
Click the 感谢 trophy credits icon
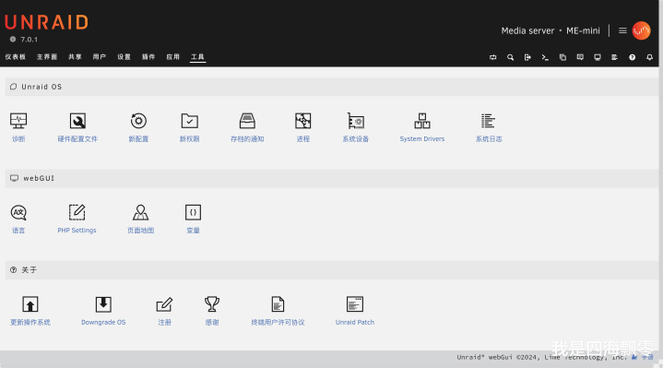(x=212, y=304)
